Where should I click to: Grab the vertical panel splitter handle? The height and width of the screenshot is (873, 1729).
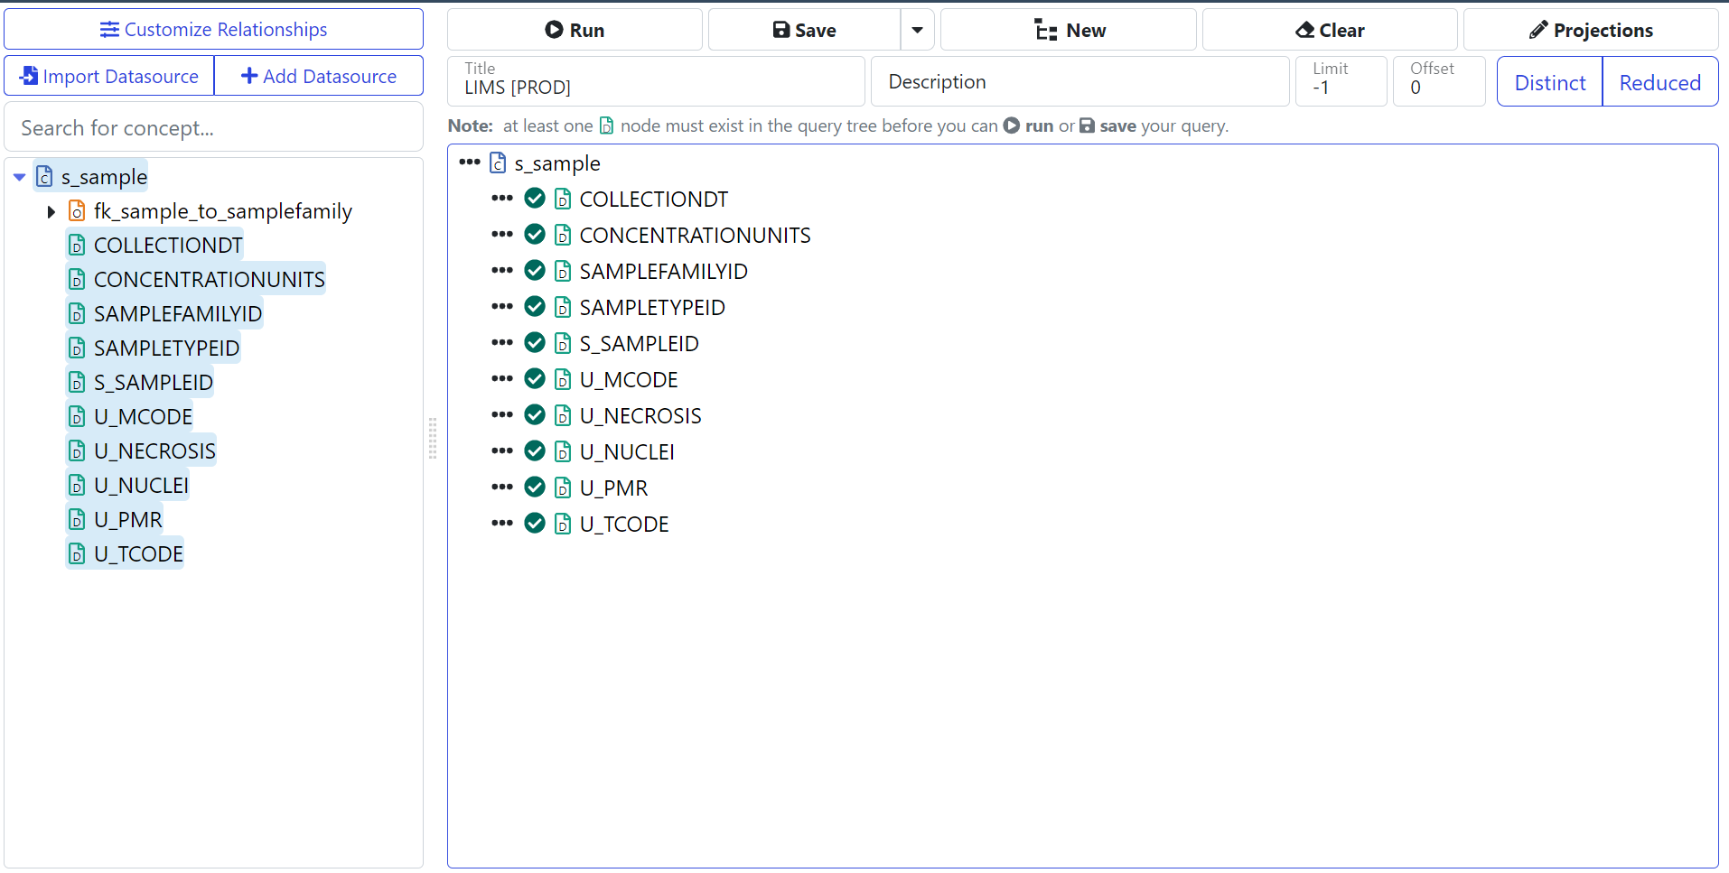[433, 439]
